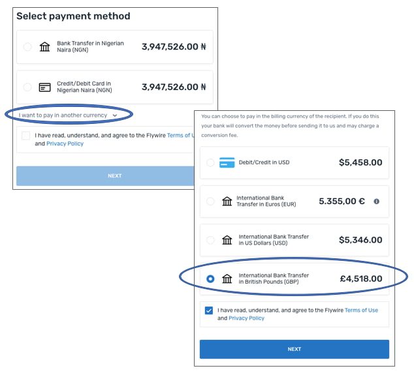
Task: Click bank icon beside US Dollars transfer
Action: 227,240
